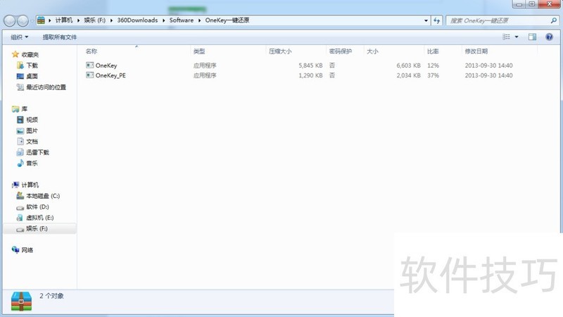Toggle the preview pane icon

click(x=532, y=37)
